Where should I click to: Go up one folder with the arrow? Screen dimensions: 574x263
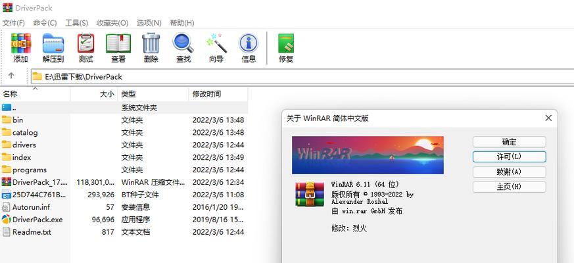click(x=11, y=76)
